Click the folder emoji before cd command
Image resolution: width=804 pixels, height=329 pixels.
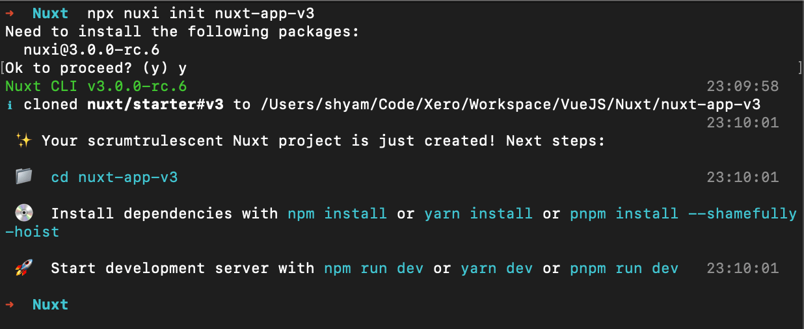coord(23,176)
